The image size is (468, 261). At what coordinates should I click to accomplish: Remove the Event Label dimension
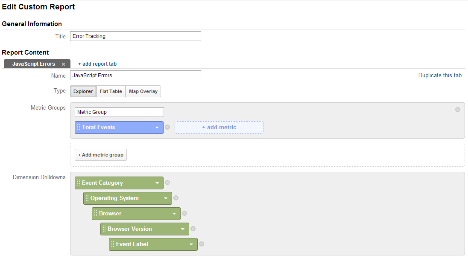click(202, 244)
